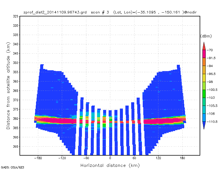
Task: Click the plot title with scan # 3
Action: [110, 12]
